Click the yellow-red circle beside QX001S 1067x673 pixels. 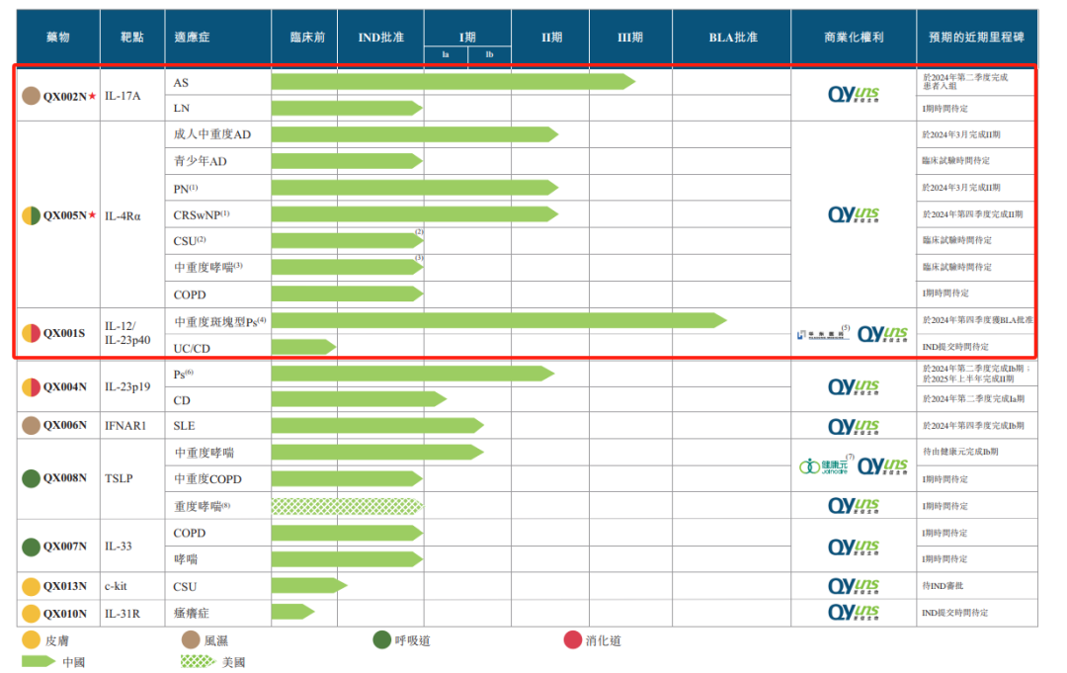point(31,334)
